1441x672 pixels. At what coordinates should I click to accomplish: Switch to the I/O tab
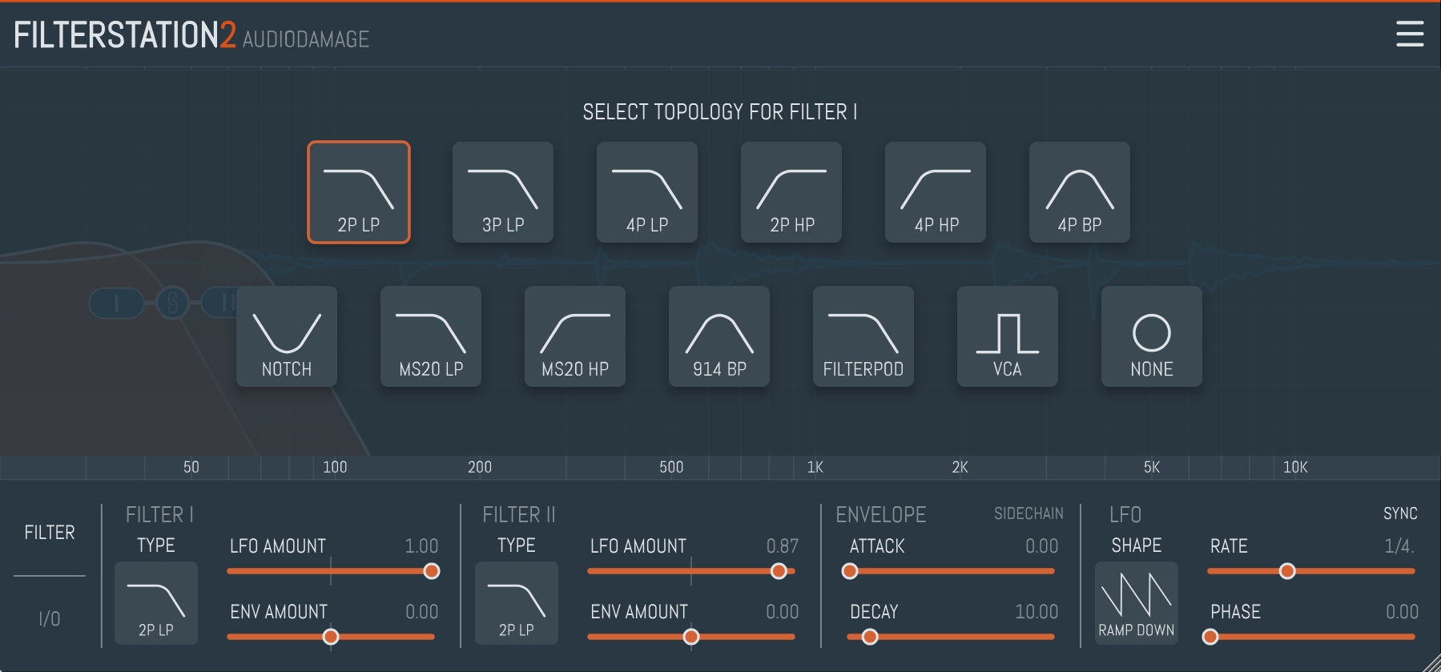coord(50,618)
